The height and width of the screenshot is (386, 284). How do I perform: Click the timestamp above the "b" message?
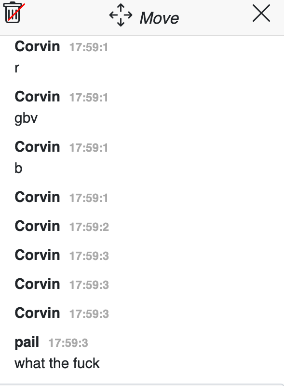[x=88, y=148]
